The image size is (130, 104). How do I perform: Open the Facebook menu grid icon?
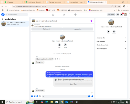click(118, 15)
